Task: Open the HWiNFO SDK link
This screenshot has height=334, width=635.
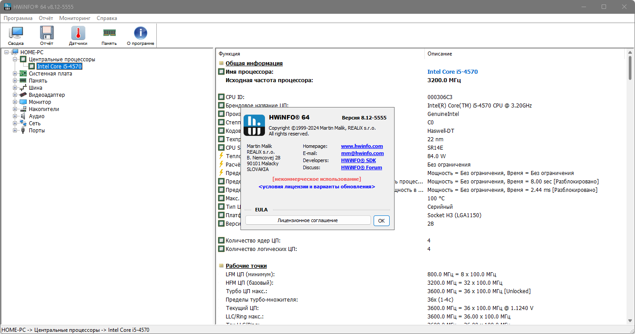Action: pyautogui.click(x=358, y=160)
